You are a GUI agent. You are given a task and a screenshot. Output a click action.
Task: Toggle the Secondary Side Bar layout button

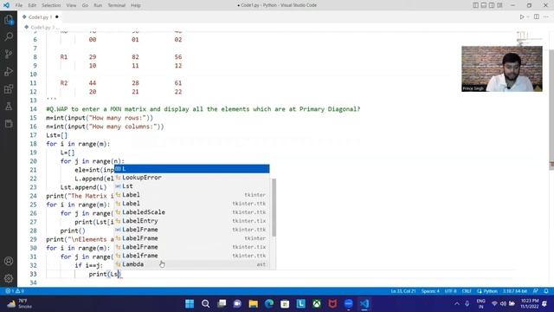[492, 5]
